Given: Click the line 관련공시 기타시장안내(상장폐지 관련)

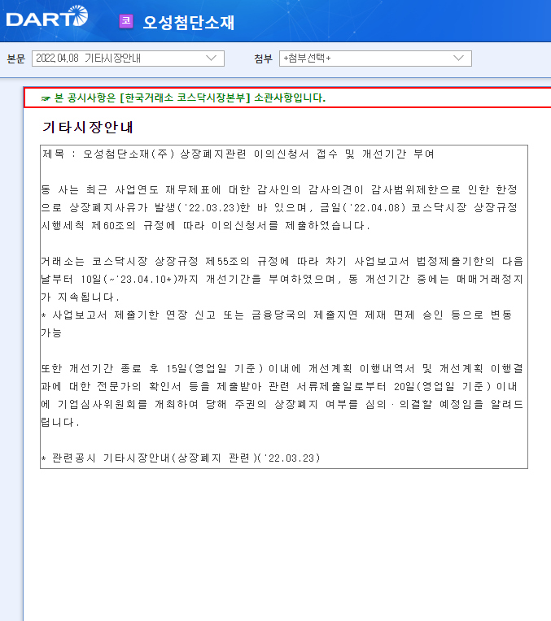Looking at the screenshot, I should click(x=181, y=458).
